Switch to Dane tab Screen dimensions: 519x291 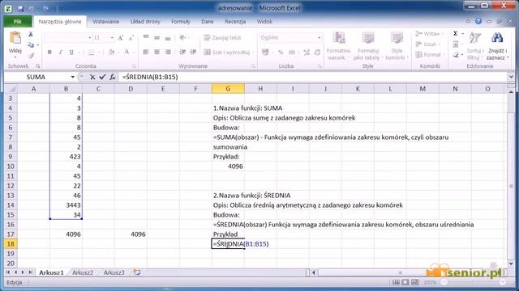tap(208, 22)
